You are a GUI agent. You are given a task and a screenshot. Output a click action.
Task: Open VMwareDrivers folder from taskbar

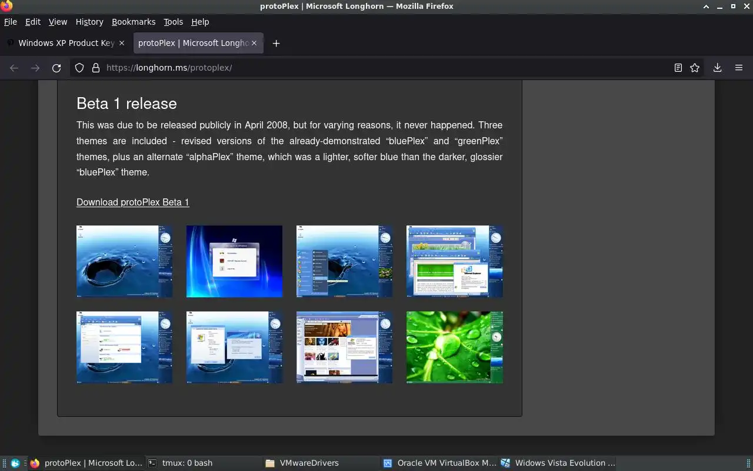click(321, 463)
